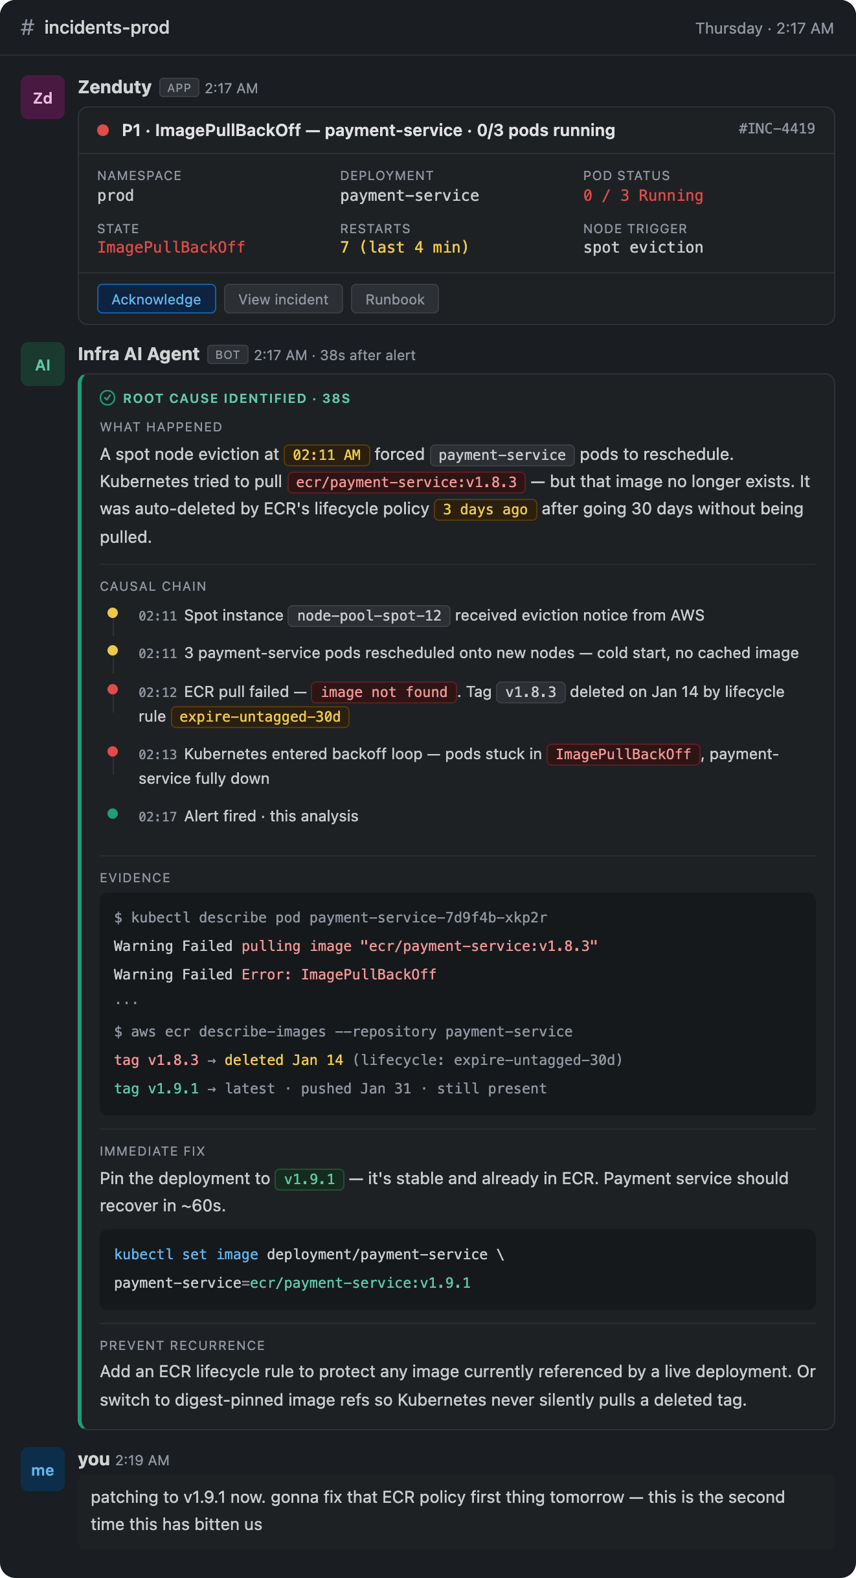This screenshot has width=856, height=1578.
Task: Click the 02:11 Spot instance timeline dot
Action: (113, 613)
